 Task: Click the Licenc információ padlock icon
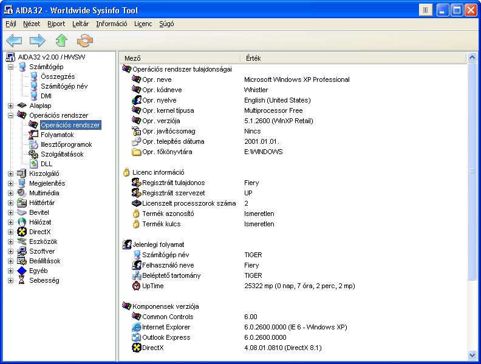126,172
